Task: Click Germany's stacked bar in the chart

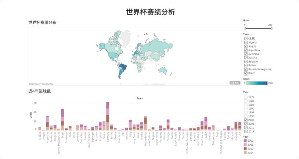Action: (108, 116)
